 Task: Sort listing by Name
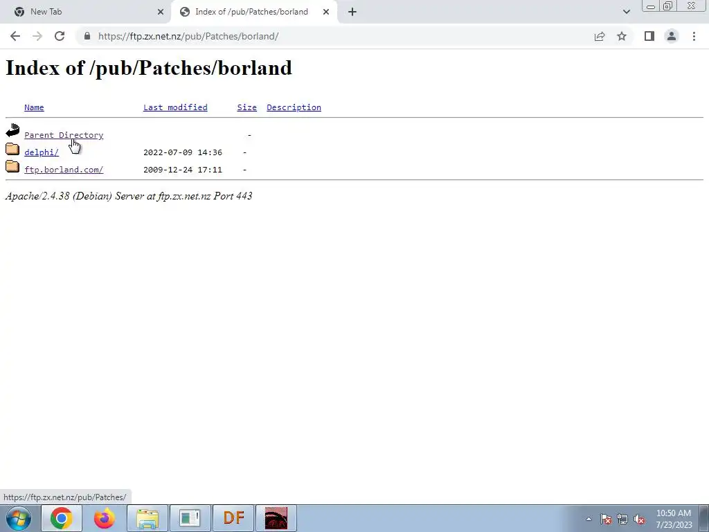point(34,107)
